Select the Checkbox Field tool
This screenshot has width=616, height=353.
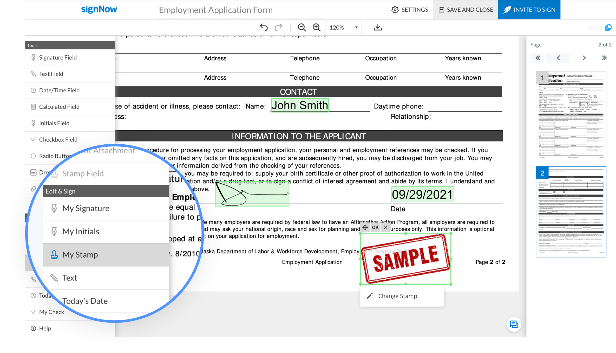tap(58, 140)
